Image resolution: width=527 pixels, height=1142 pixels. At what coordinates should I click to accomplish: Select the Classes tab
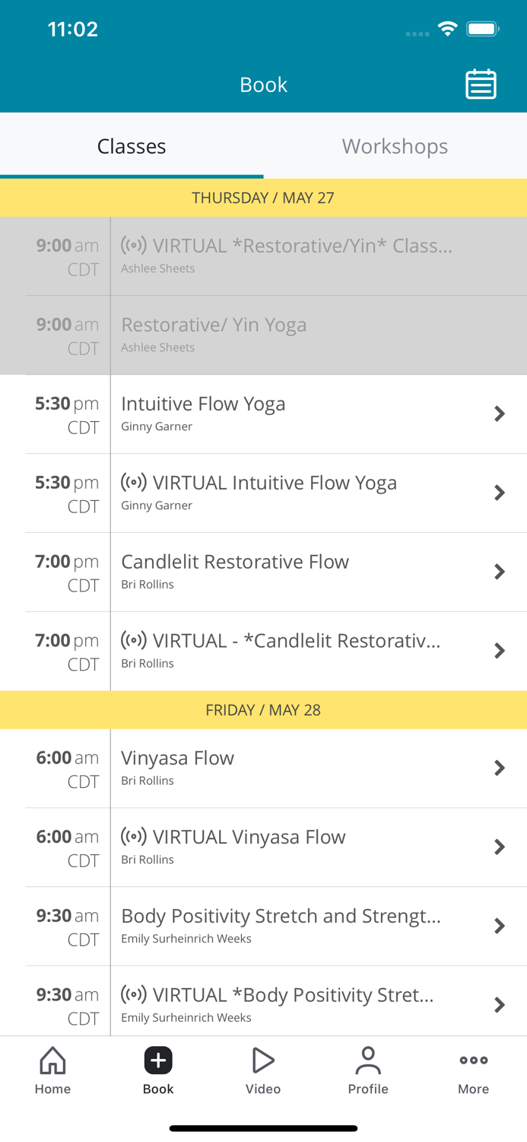(131, 145)
